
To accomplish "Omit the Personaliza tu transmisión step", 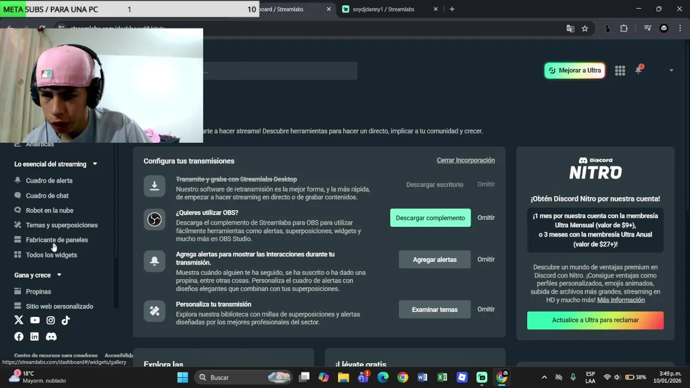I will [486, 309].
